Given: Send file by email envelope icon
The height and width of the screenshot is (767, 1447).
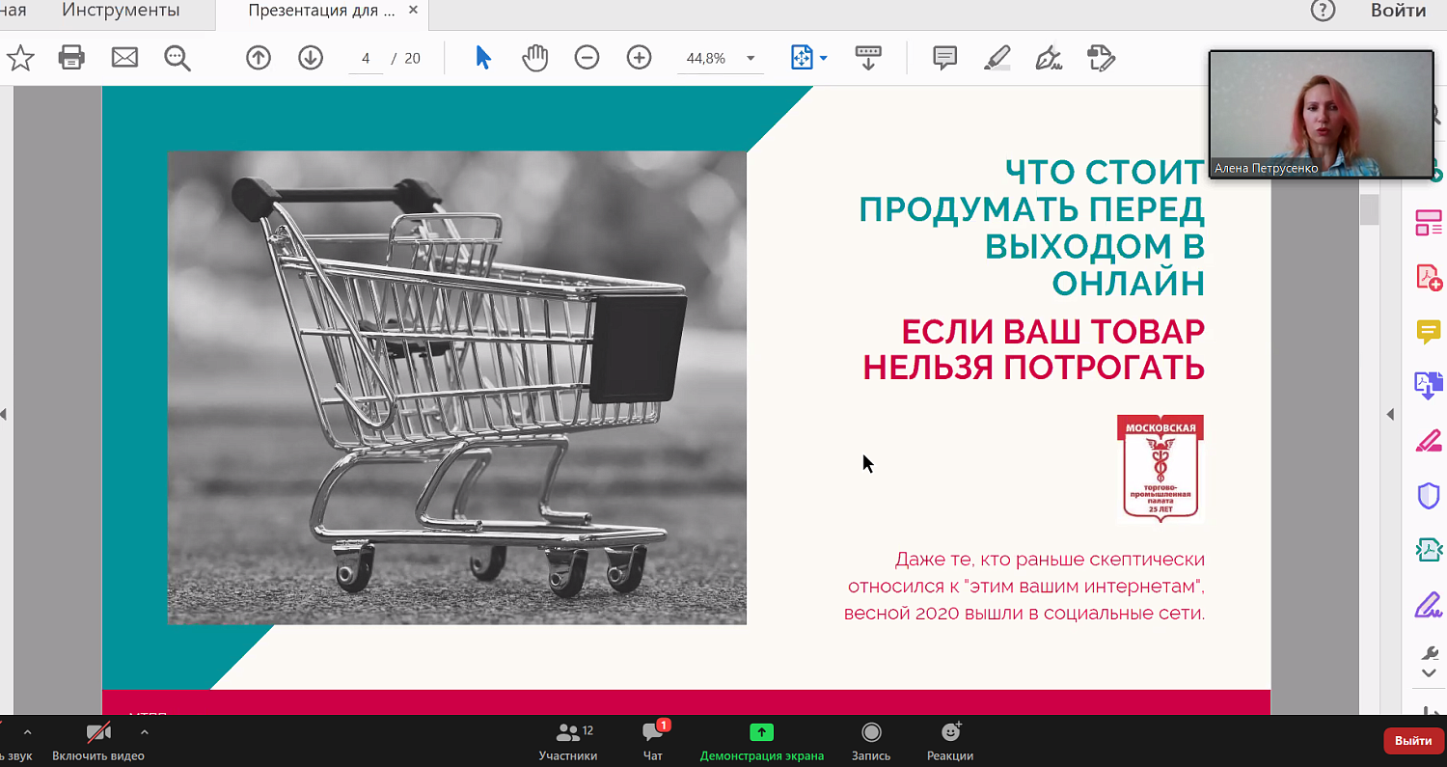Looking at the screenshot, I should pos(124,58).
